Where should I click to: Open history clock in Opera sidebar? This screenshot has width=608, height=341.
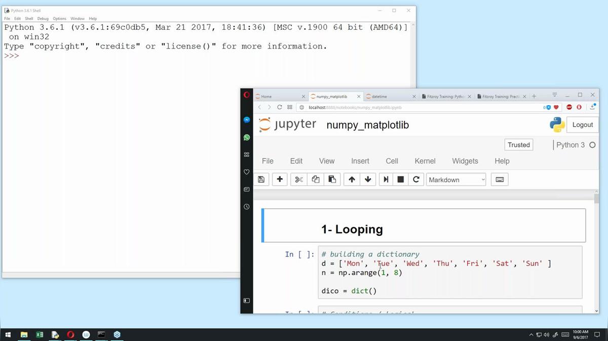coord(247,206)
